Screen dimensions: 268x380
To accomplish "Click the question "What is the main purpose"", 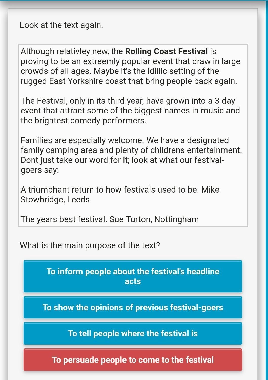I will point(90,245).
